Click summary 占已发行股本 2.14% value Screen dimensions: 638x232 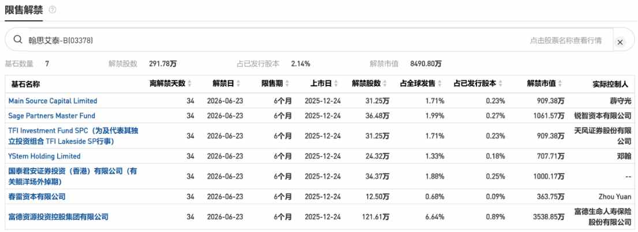click(x=301, y=63)
